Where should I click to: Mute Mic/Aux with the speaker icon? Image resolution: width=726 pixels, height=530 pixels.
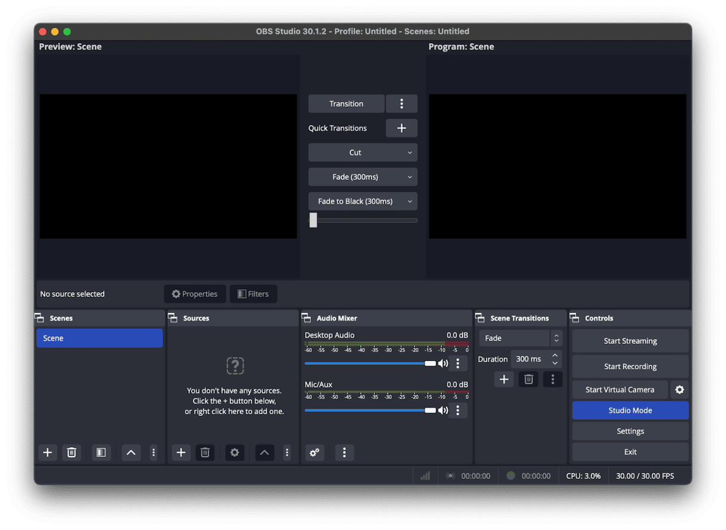click(442, 410)
